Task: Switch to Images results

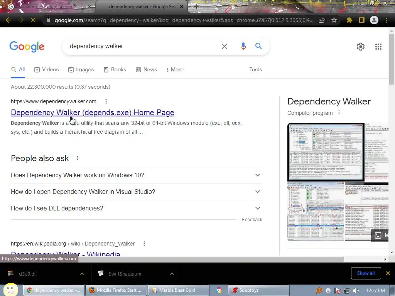Action: coord(81,70)
